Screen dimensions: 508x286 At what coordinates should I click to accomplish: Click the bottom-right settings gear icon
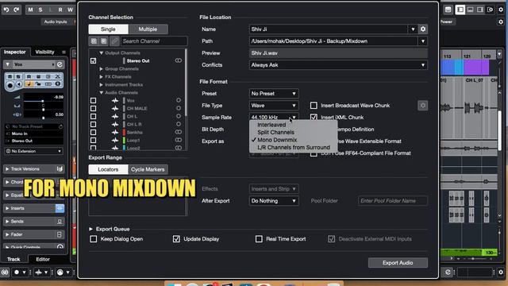501,272
